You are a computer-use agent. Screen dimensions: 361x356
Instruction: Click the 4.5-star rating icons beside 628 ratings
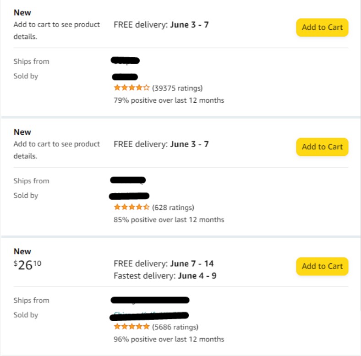tap(131, 208)
